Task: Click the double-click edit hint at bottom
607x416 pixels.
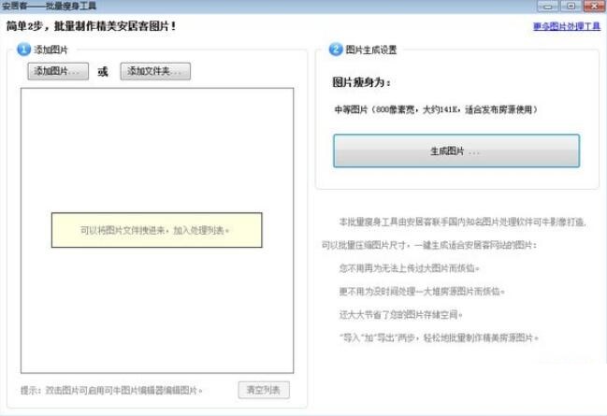Action: coord(111,391)
